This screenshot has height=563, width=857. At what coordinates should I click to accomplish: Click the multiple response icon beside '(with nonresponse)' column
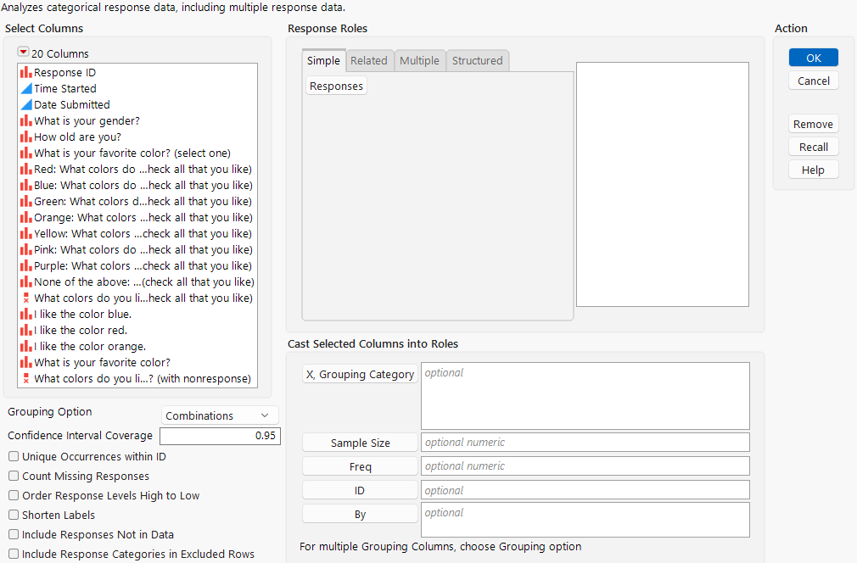coord(25,378)
